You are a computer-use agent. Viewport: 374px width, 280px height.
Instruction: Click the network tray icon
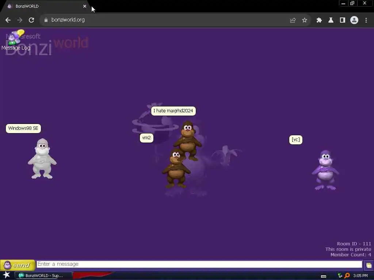coord(340,276)
